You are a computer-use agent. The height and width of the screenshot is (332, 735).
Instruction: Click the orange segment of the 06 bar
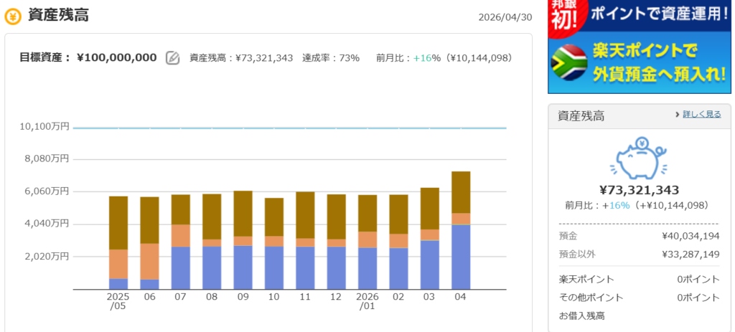pos(149,261)
